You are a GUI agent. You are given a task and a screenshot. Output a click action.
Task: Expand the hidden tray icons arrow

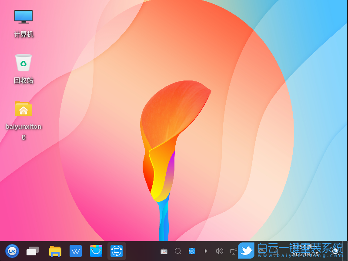(x=206, y=251)
